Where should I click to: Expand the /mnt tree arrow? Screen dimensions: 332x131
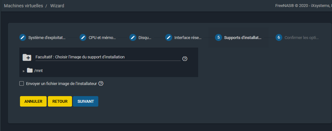[24, 71]
